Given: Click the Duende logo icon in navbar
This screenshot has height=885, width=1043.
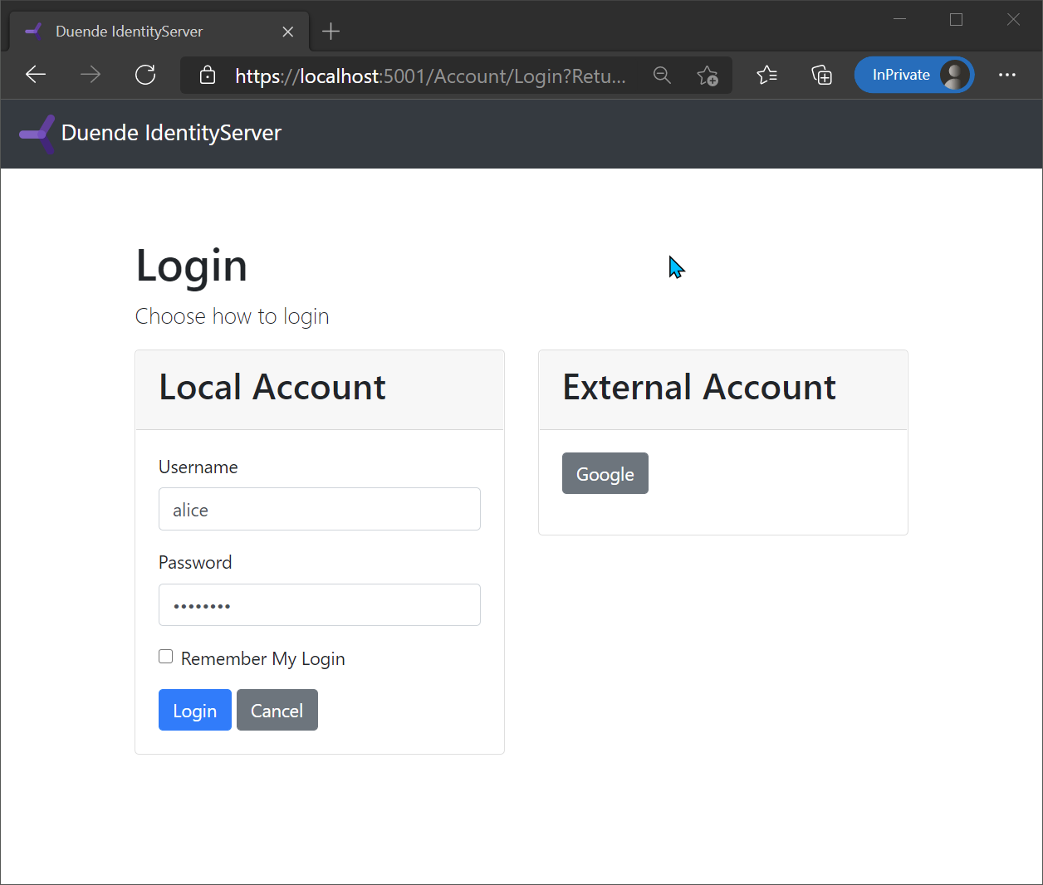Looking at the screenshot, I should tap(37, 134).
